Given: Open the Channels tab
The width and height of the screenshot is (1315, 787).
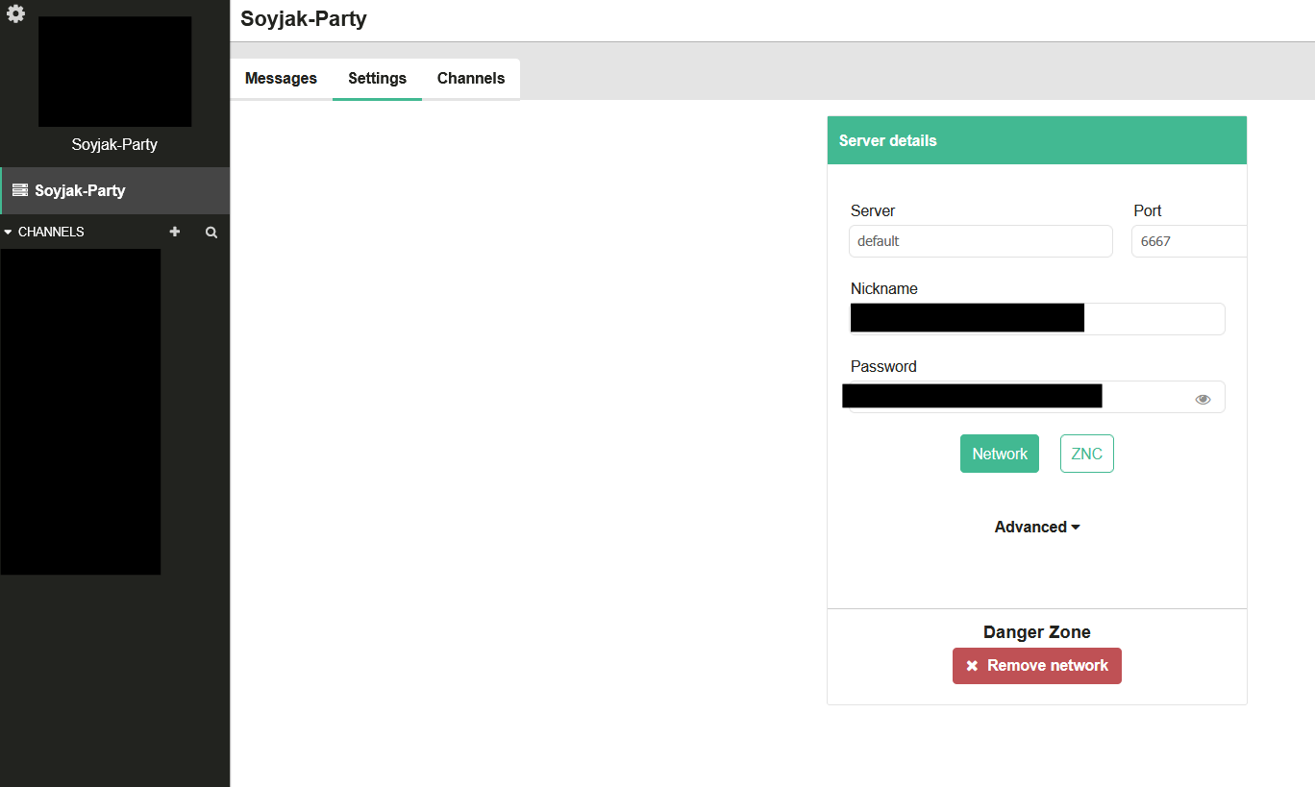Looking at the screenshot, I should [471, 79].
